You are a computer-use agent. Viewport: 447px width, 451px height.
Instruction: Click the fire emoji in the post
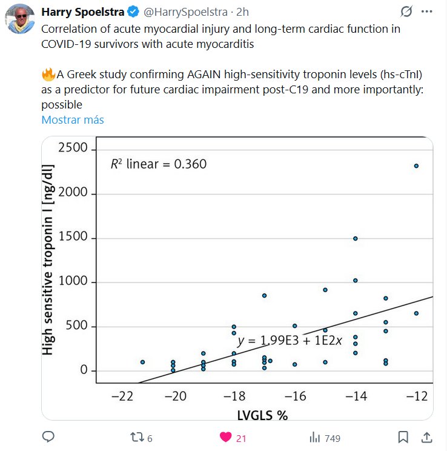point(48,75)
